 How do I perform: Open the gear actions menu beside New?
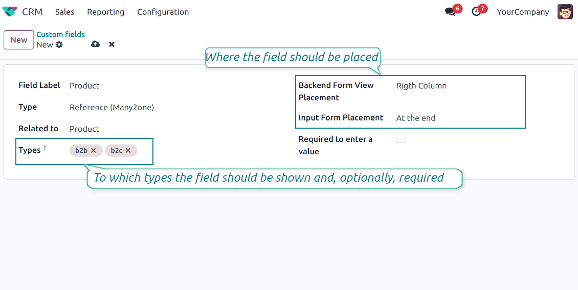(59, 45)
